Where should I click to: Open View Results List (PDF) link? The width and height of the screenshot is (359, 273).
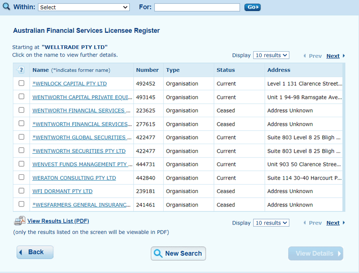click(58, 221)
